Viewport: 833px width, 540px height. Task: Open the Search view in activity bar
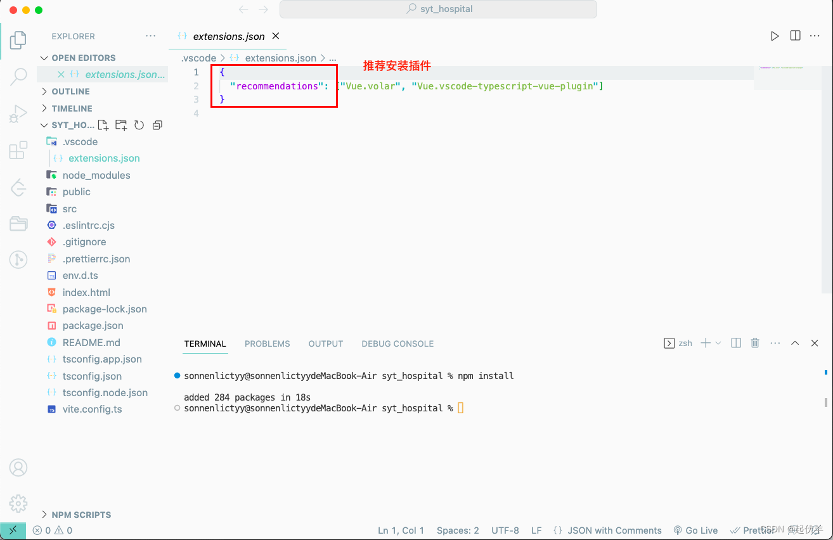tap(18, 77)
